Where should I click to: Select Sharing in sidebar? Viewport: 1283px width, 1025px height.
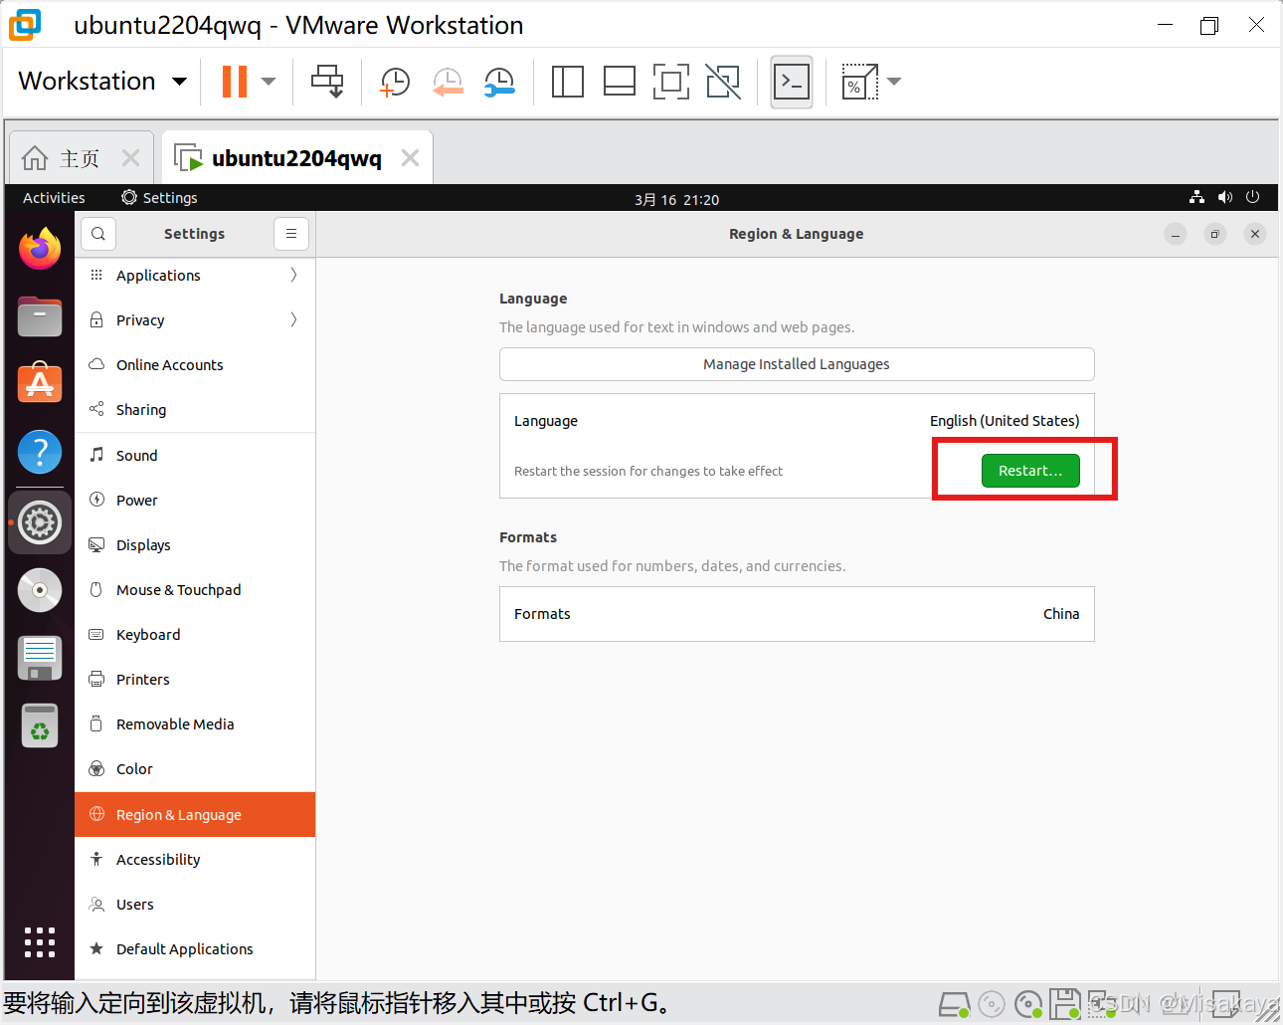pos(195,410)
